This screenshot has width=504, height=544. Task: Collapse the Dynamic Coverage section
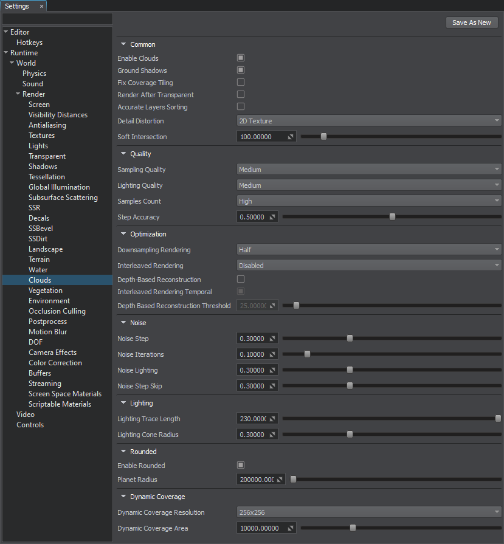pos(123,497)
